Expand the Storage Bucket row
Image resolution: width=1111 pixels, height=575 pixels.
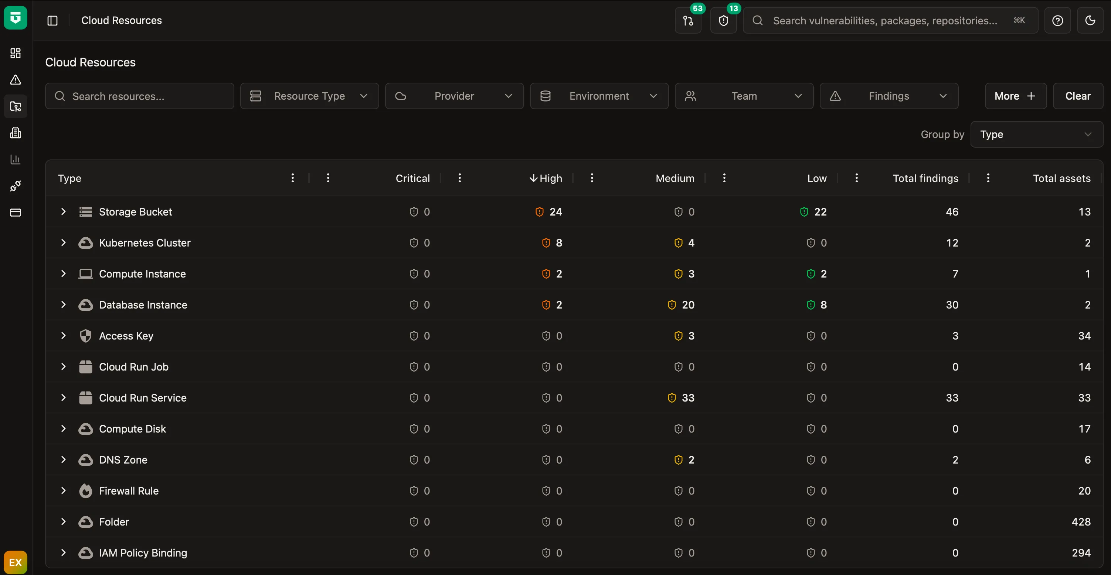pyautogui.click(x=64, y=211)
